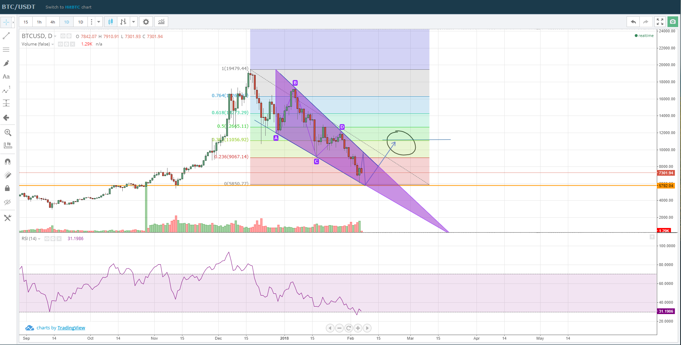Open the chart style dropdown arrow
Screen dimensions: 681x345
(134, 22)
